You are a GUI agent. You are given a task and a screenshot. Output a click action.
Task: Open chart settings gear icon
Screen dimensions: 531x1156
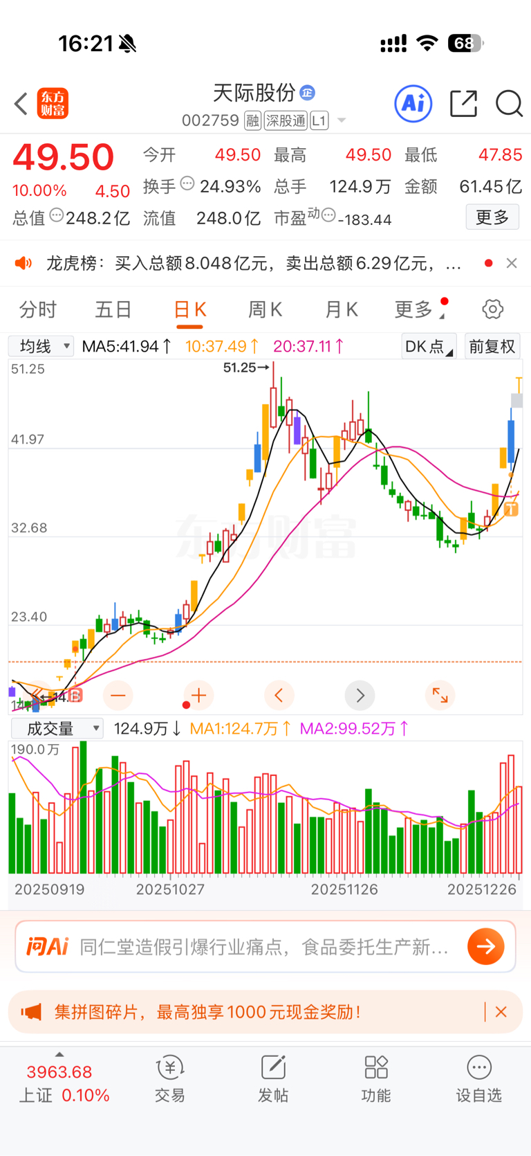pyautogui.click(x=492, y=309)
